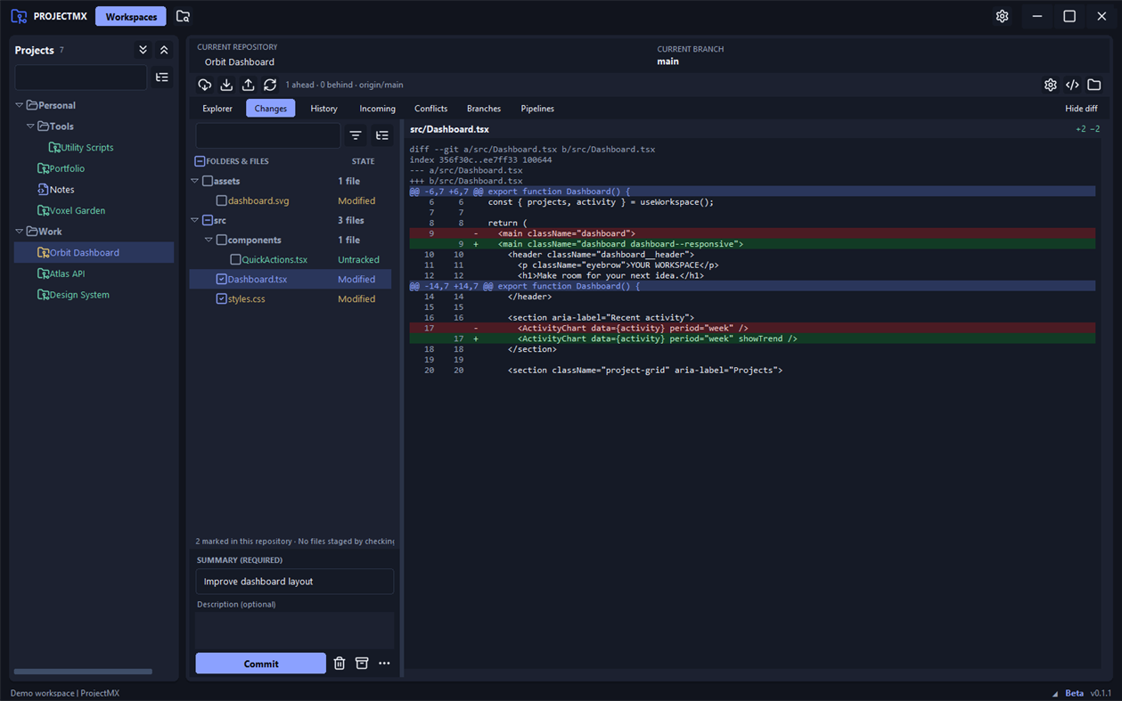Focus the Projects search field
The height and width of the screenshot is (701, 1122).
tap(81, 77)
